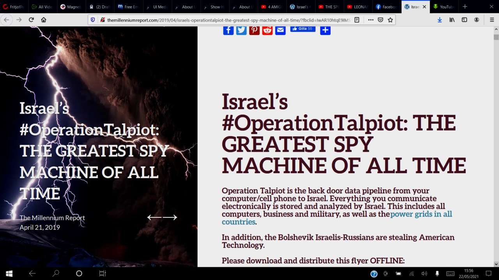Screen dimensions: 499x280
Task: Open the Library menu
Action: tap(452, 20)
